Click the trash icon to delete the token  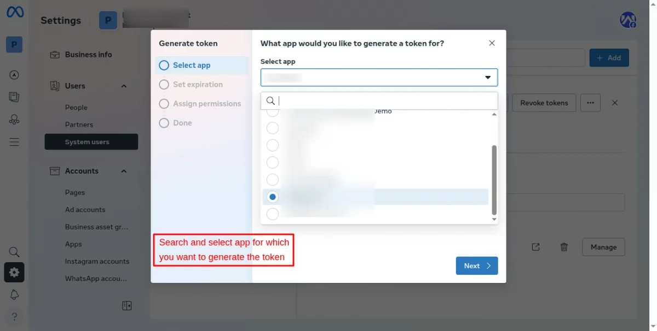[x=564, y=247]
